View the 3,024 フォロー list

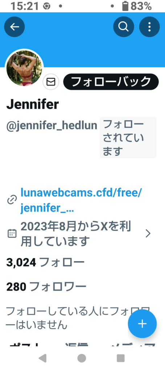45,262
